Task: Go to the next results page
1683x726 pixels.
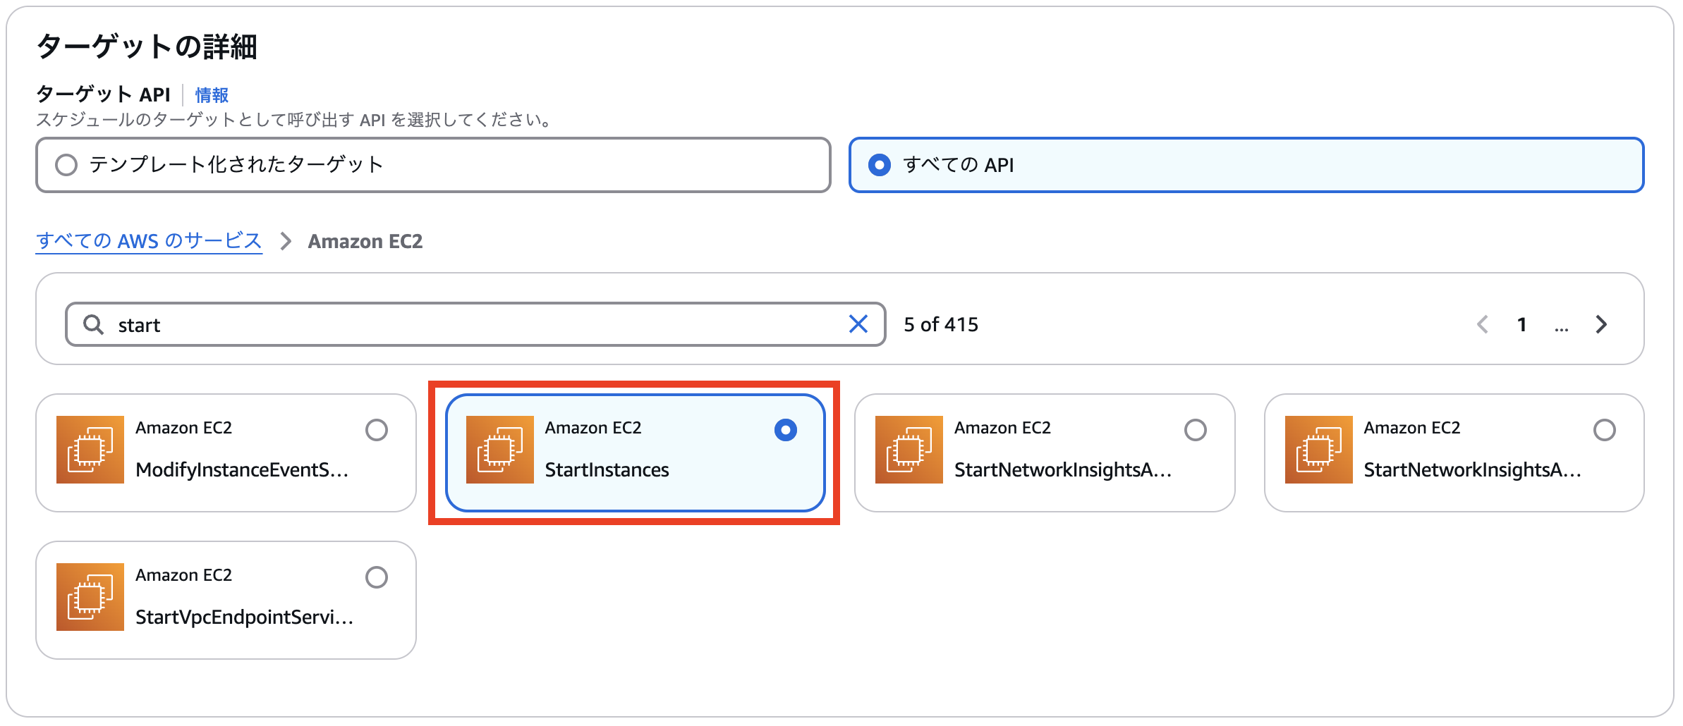Action: coord(1601,324)
